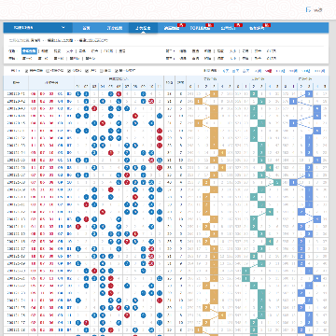Toggle the first checked checkbox in the display options row

(27, 71)
